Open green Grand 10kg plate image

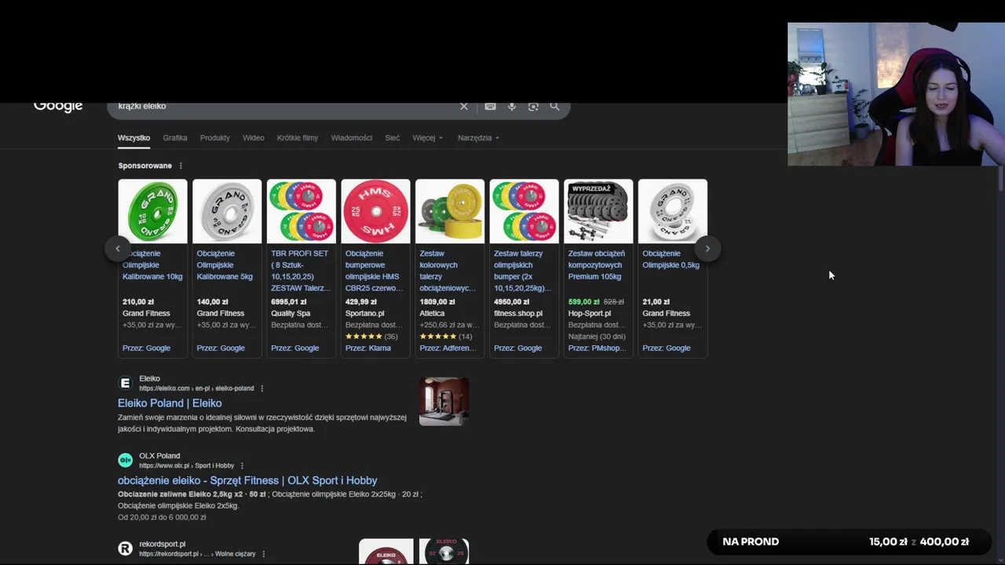[x=153, y=211]
